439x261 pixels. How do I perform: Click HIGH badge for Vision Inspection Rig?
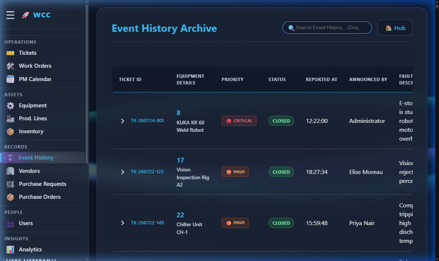tap(235, 172)
